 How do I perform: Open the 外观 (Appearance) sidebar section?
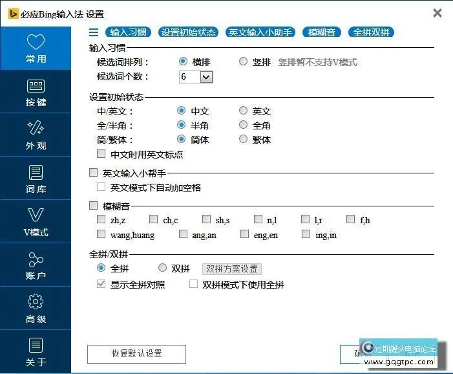[x=36, y=137]
